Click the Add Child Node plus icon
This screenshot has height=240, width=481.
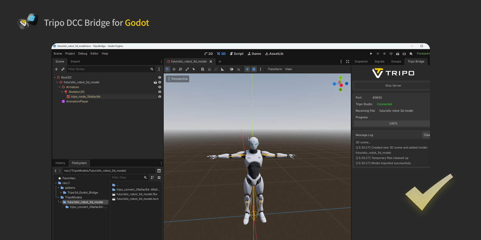[56, 69]
